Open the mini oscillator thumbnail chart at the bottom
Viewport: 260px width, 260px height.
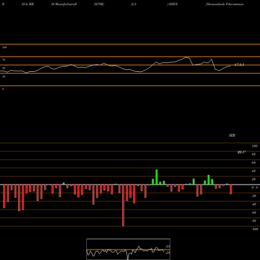(x=128, y=249)
